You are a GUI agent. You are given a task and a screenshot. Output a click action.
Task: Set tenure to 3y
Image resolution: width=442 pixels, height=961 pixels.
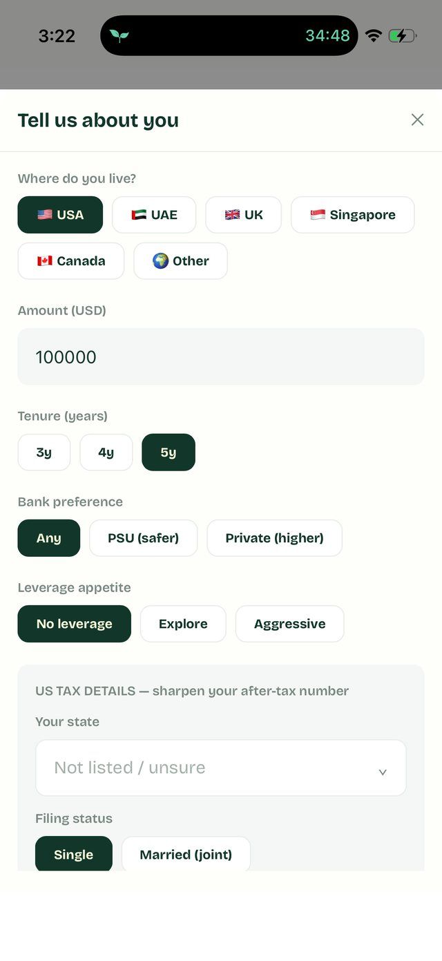pos(44,453)
